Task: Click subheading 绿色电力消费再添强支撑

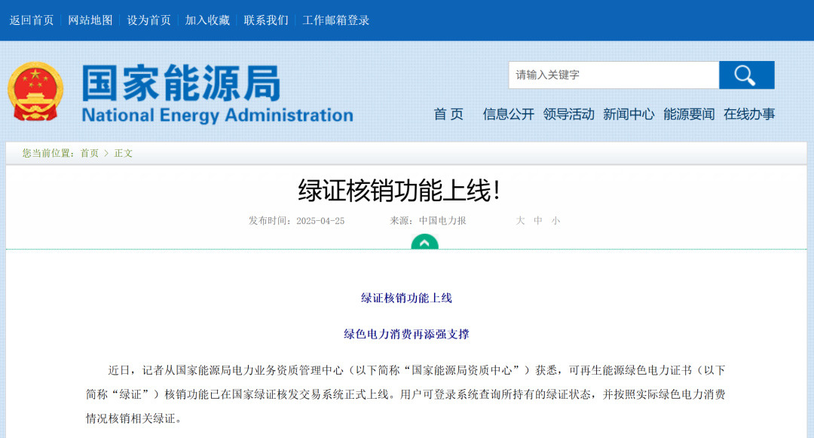Action: [406, 334]
